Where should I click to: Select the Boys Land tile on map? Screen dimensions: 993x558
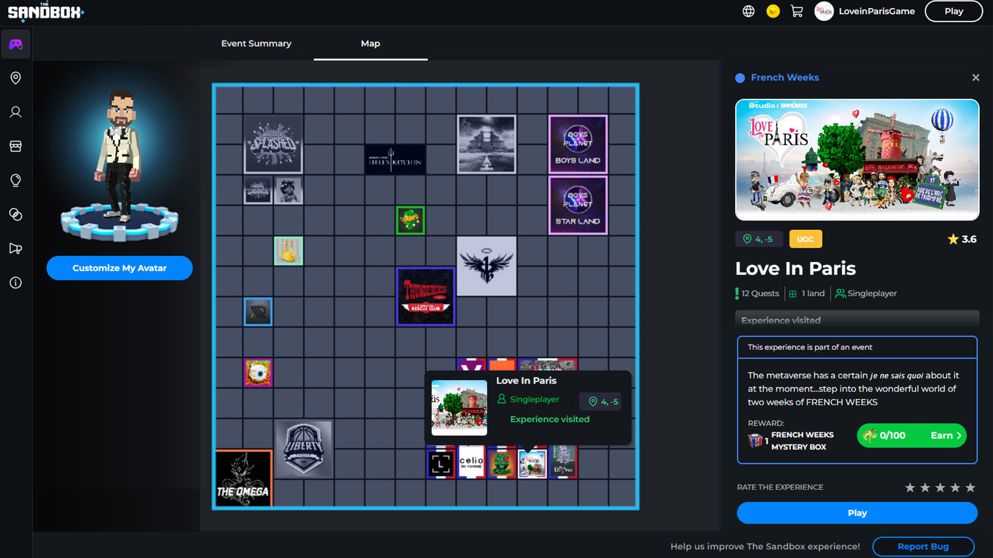tap(578, 144)
